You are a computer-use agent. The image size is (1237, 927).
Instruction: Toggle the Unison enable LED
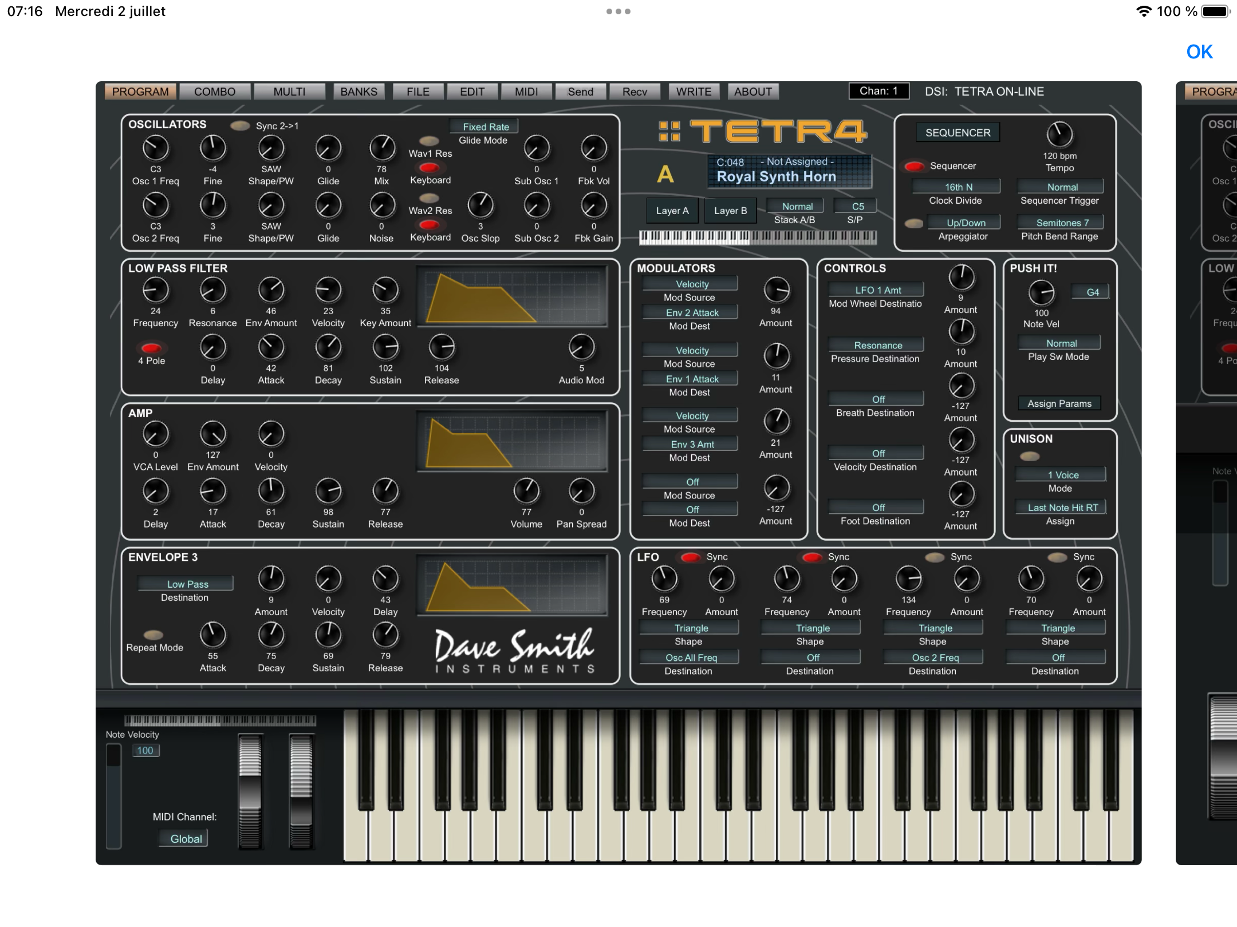(1030, 456)
